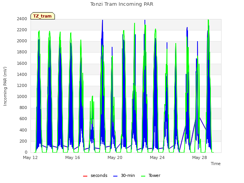
Task: Click the chart title Tonzi Tram Incoming PAR
Action: point(122,4)
